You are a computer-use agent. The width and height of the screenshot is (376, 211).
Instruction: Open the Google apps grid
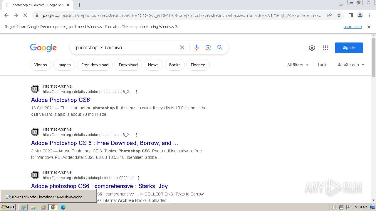tap(325, 48)
